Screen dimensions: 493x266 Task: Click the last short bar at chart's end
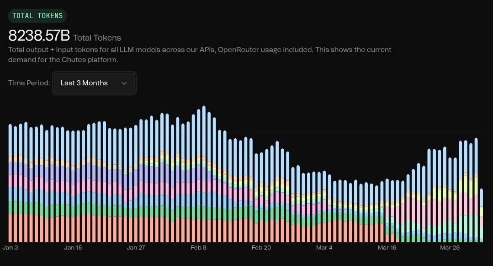pyautogui.click(x=482, y=215)
